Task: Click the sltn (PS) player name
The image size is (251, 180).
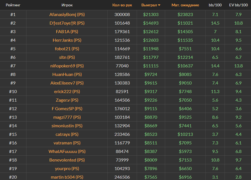Action: click(67, 57)
